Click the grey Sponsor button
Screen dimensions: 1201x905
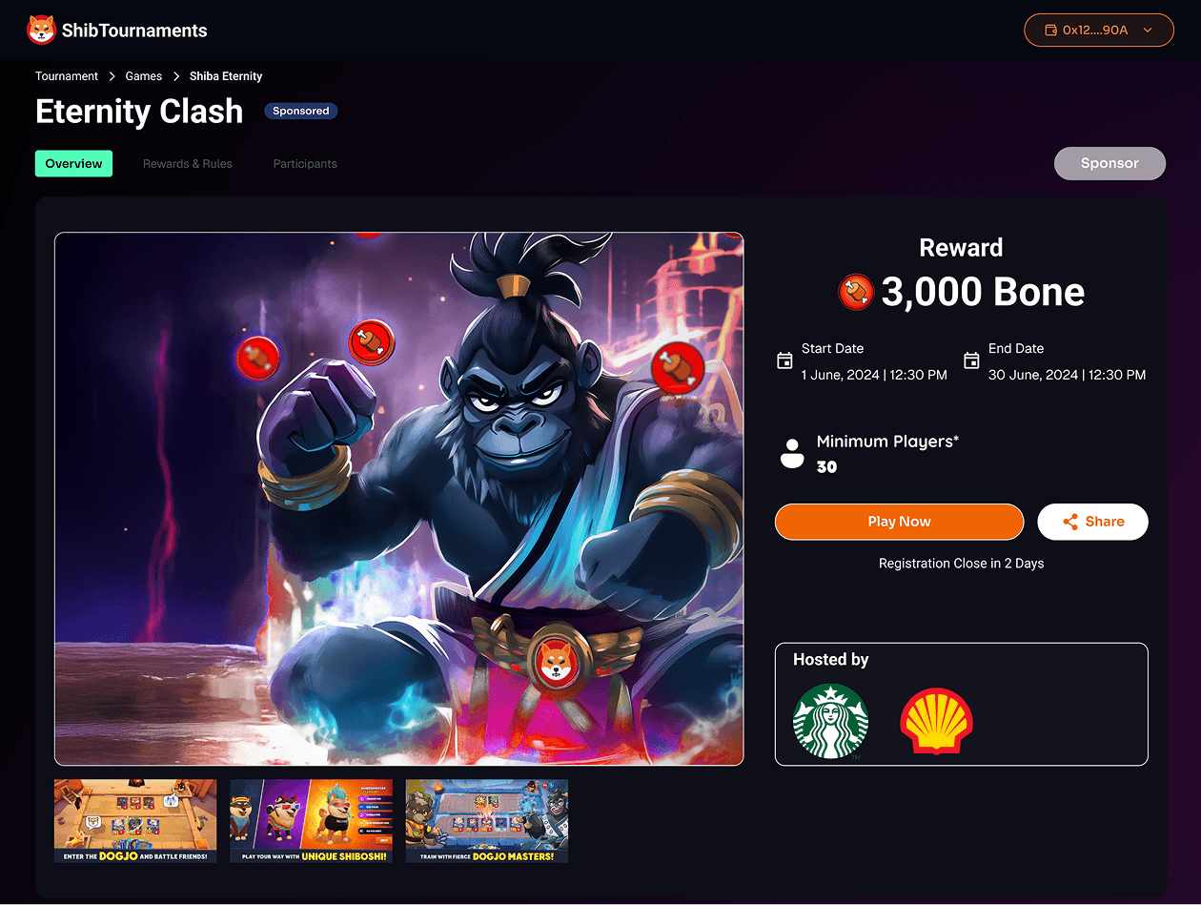1109,163
